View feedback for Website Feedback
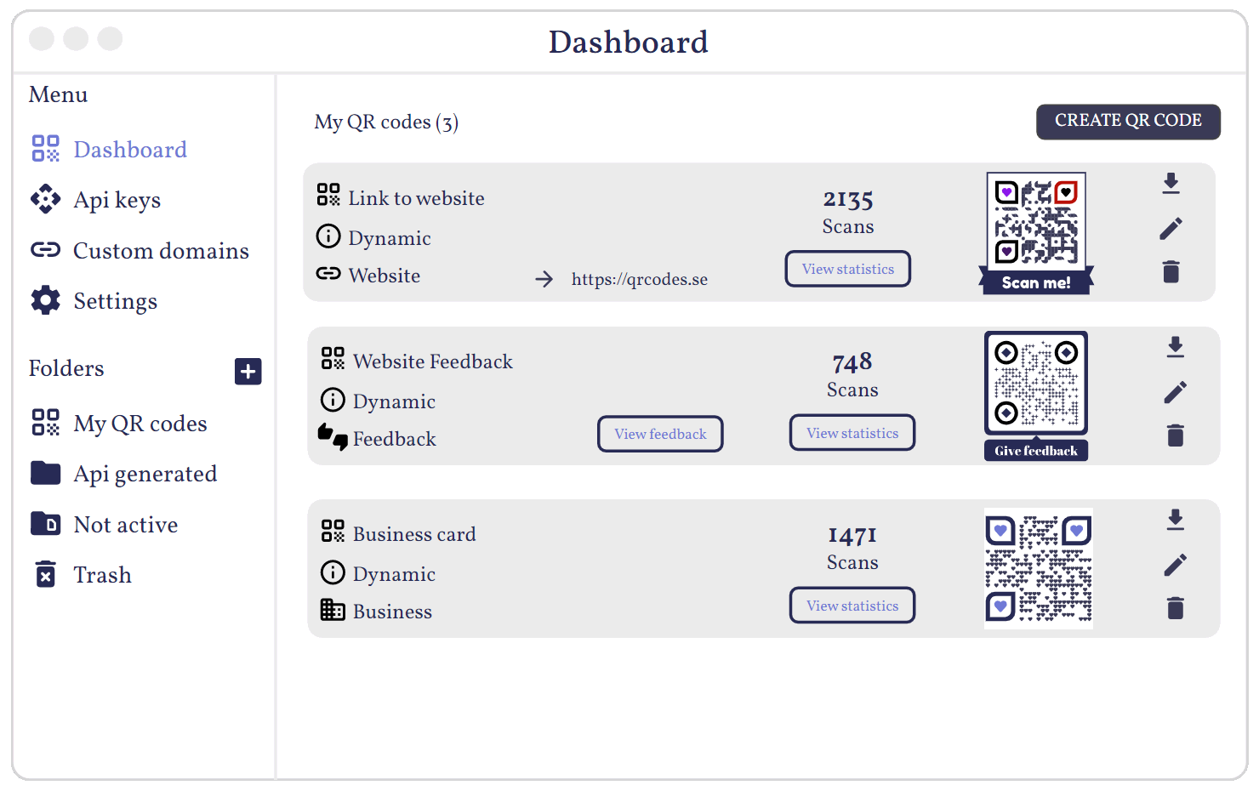This screenshot has height=791, width=1259. [660, 434]
